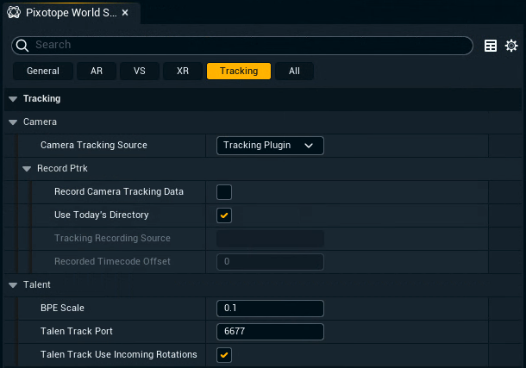Collapse the Talent category
The width and height of the screenshot is (526, 368).
tap(13, 284)
